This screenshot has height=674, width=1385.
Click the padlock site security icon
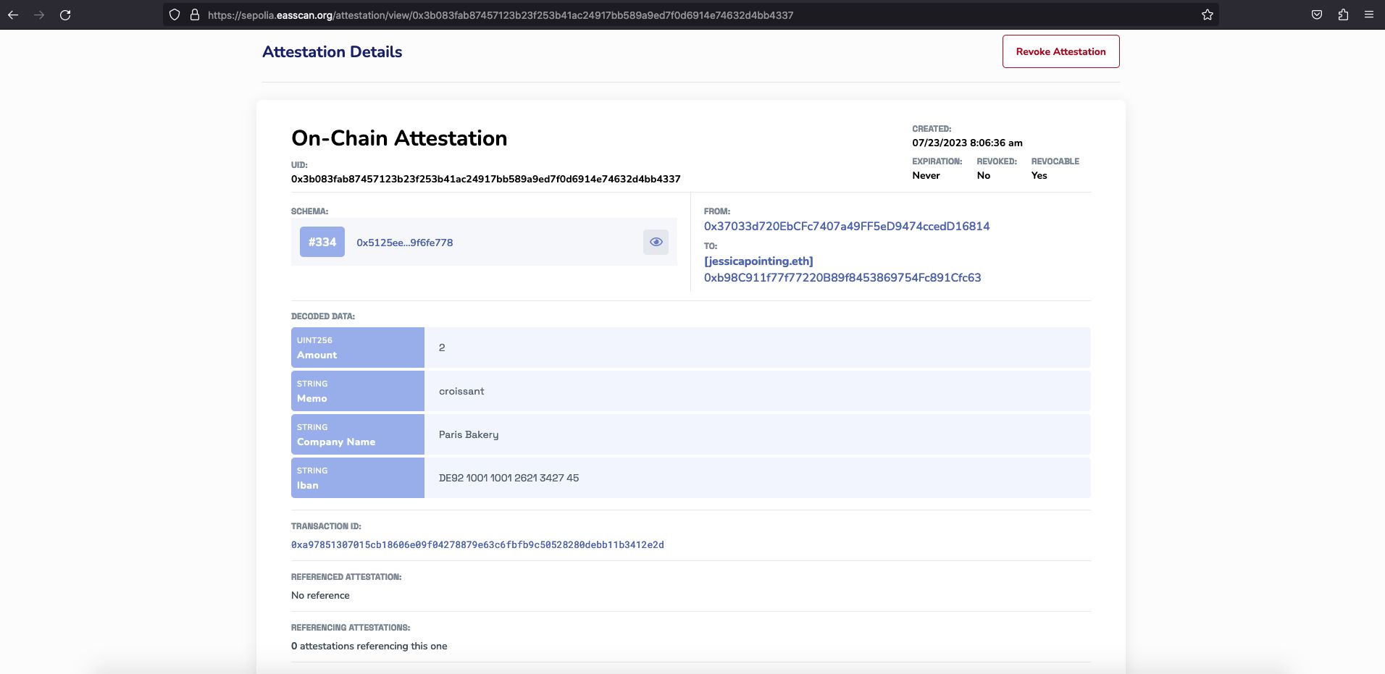195,14
